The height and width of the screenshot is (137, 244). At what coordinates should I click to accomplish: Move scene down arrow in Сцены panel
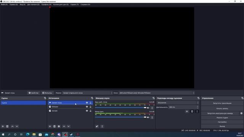17,126
